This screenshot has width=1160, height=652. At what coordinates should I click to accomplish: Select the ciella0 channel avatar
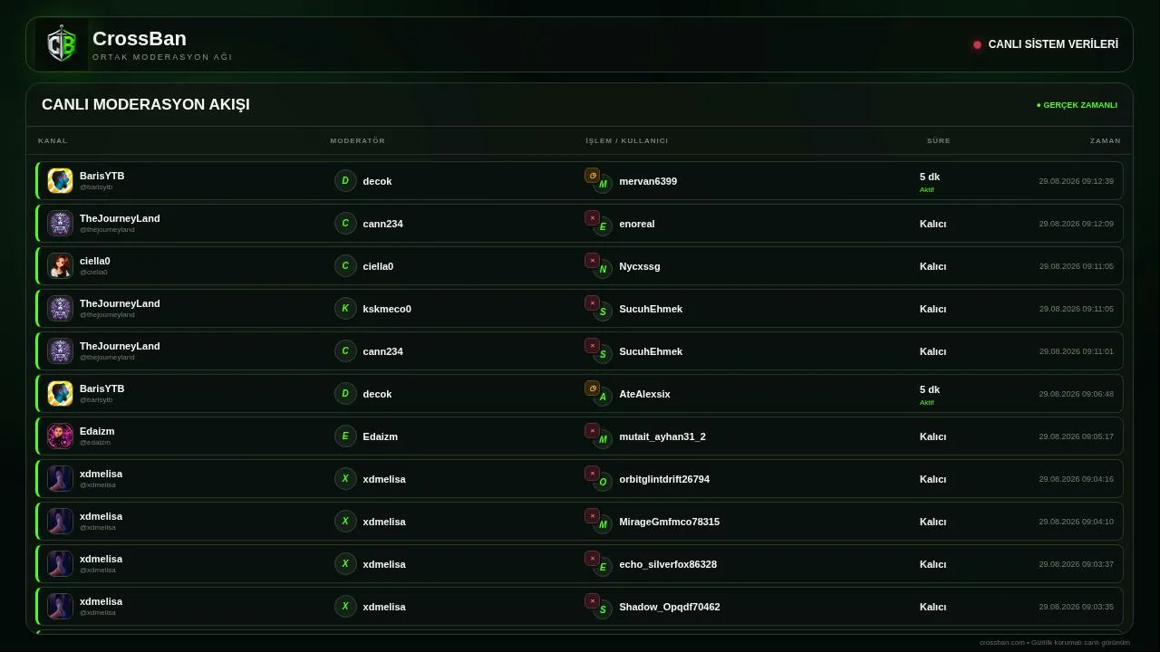point(60,265)
